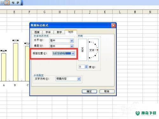Click the data label 77
Image resolution: width=159 pixels, height=119 pixels.
click(x=16, y=41)
